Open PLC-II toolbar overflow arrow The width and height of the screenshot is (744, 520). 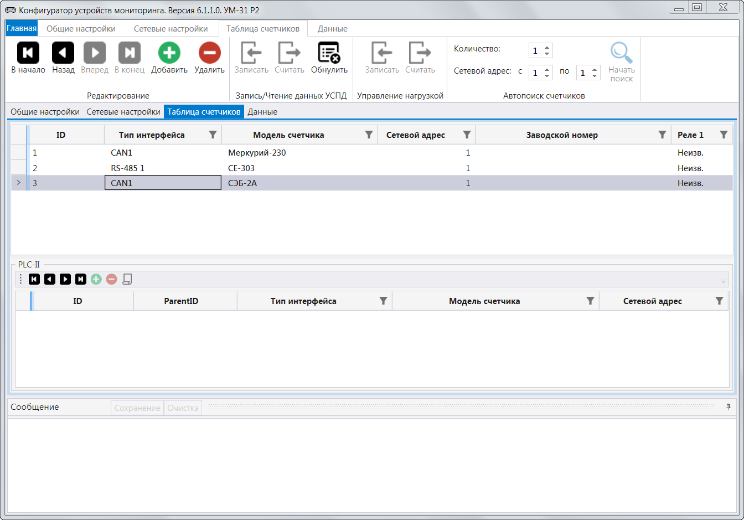[x=723, y=281]
